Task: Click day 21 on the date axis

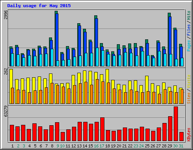Action: (124, 146)
